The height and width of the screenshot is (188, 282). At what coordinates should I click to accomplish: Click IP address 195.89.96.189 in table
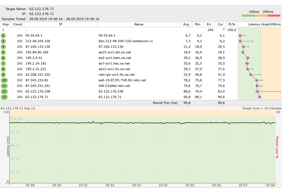pyautogui.click(x=37, y=52)
